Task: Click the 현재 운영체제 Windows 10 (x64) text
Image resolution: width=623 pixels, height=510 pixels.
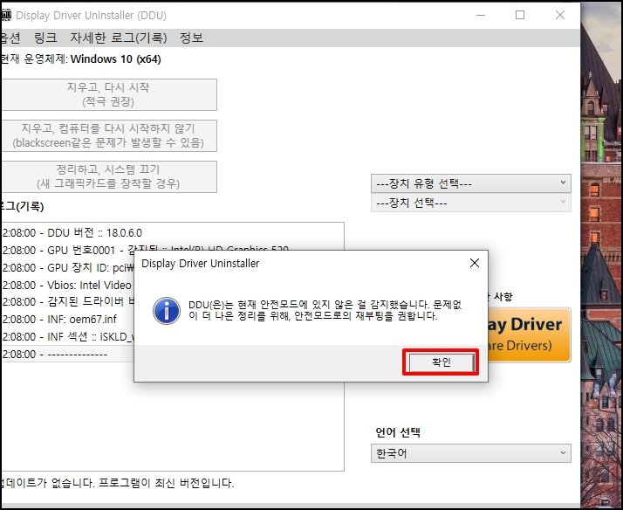Action: pos(80,59)
